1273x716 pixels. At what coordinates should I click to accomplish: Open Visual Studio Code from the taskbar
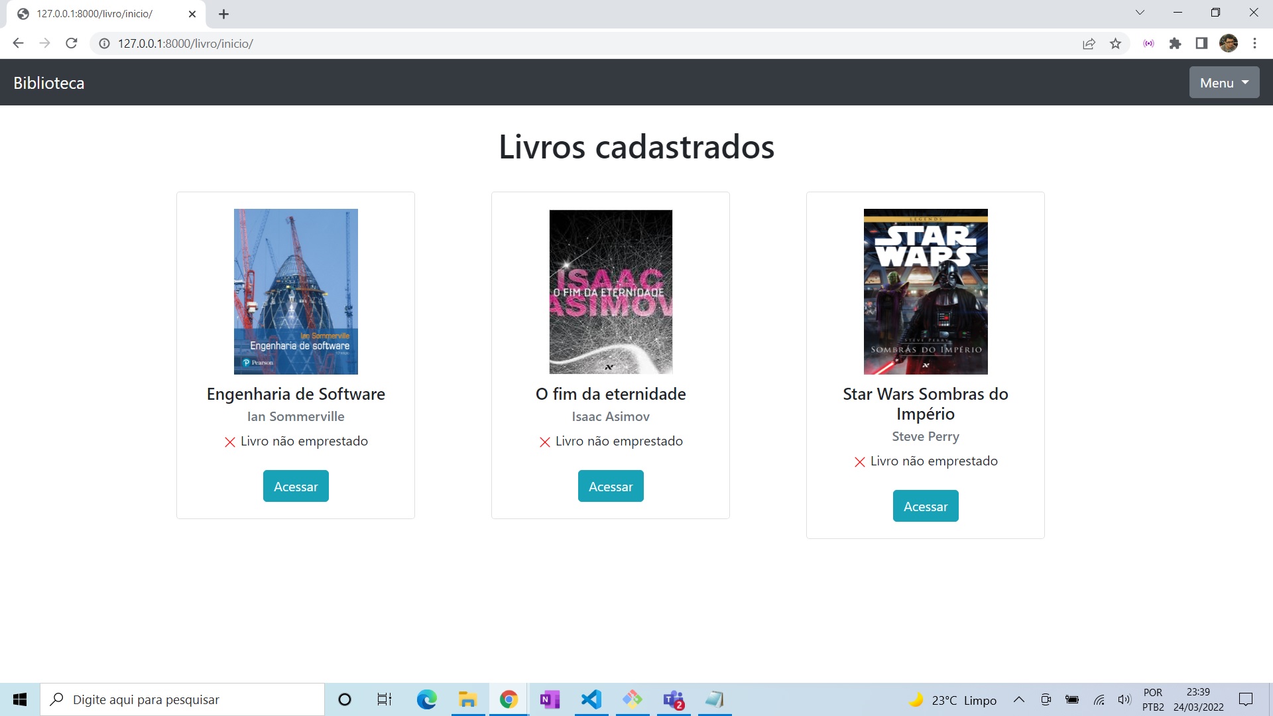pos(591,699)
